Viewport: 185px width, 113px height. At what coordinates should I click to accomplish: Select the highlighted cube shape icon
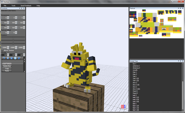pyautogui.click(x=15, y=58)
